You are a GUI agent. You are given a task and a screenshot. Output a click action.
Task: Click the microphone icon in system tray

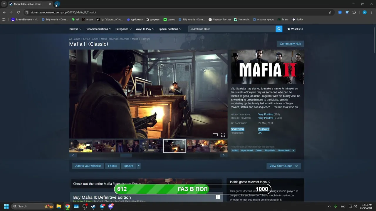tap(335, 206)
